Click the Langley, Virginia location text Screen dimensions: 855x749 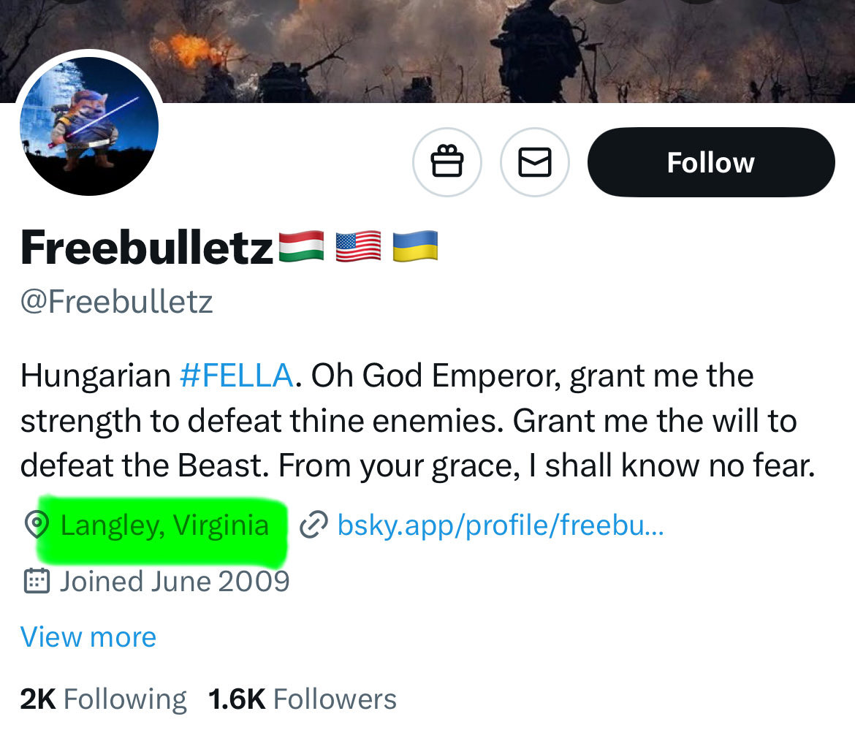click(x=164, y=525)
